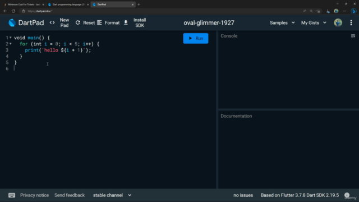Click the site lock icon in address bar

pos(24,11)
